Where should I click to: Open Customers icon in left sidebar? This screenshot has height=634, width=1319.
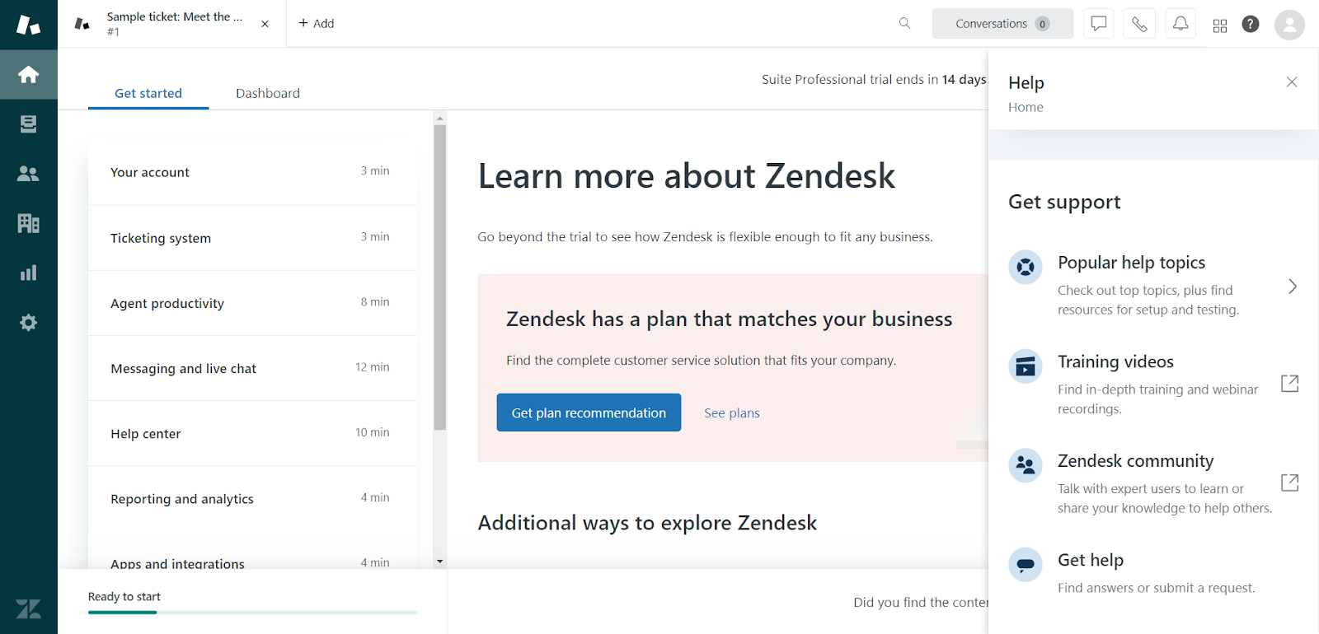pyautogui.click(x=29, y=174)
